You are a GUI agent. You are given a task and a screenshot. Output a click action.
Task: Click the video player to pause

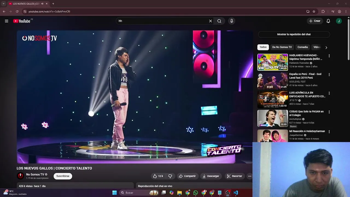coord(135,97)
